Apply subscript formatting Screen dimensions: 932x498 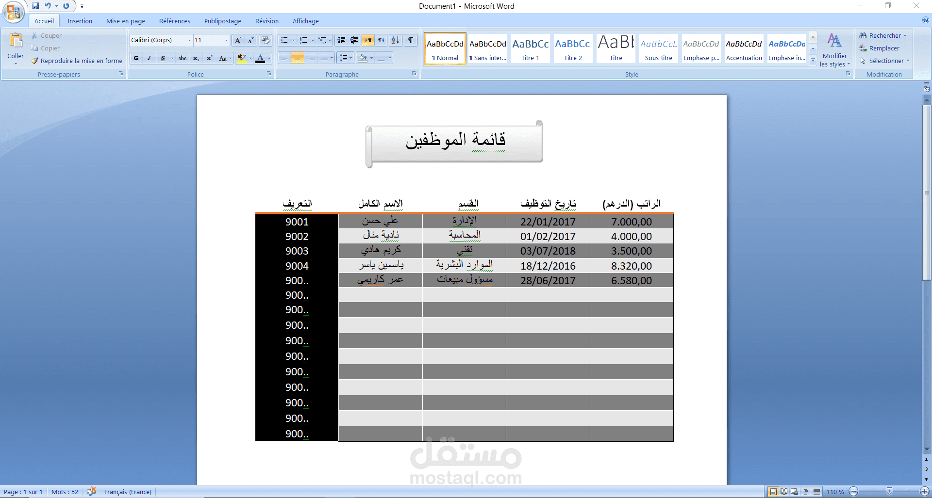click(196, 58)
